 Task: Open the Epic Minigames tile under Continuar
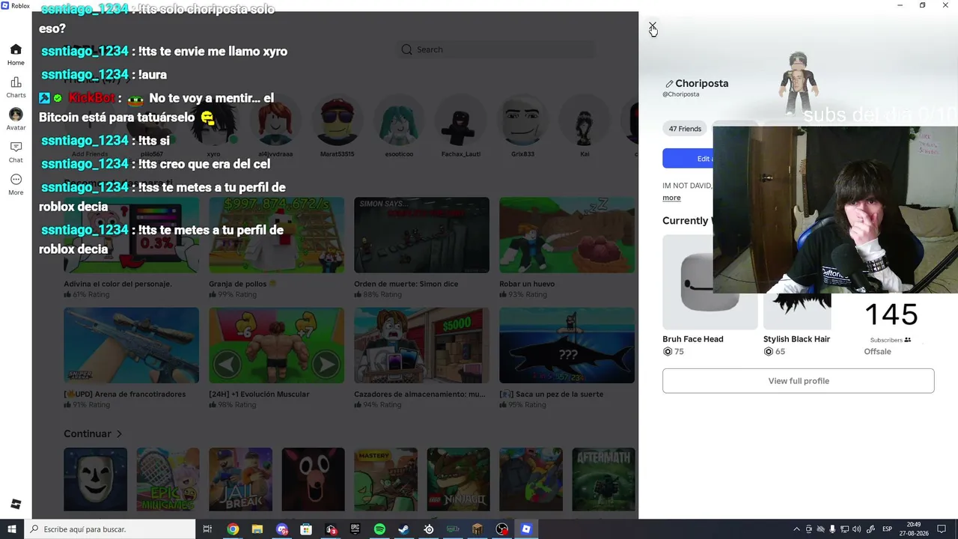pos(168,479)
